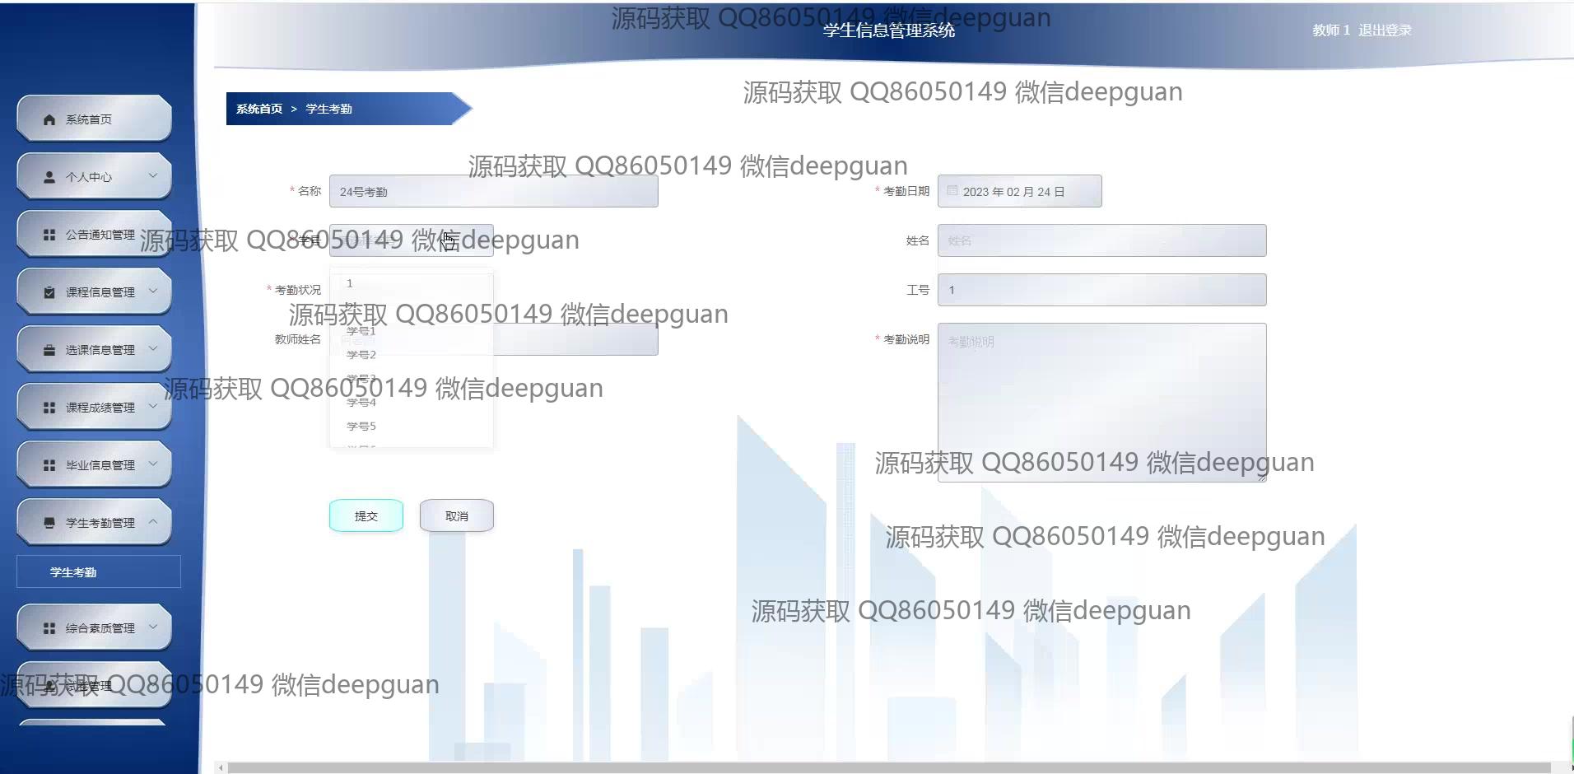Image resolution: width=1574 pixels, height=774 pixels.
Task: Open the 学号 select dropdown
Action: click(x=412, y=240)
